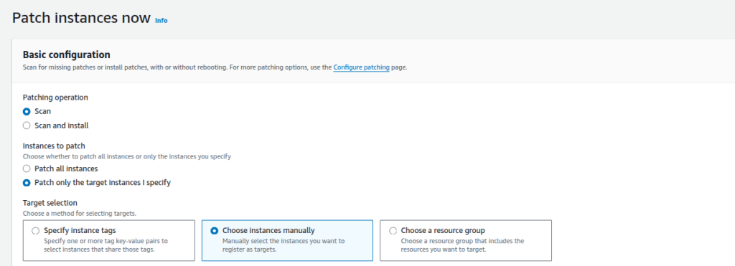Click the Basic configuration section title
The height and width of the screenshot is (266, 735).
point(67,54)
